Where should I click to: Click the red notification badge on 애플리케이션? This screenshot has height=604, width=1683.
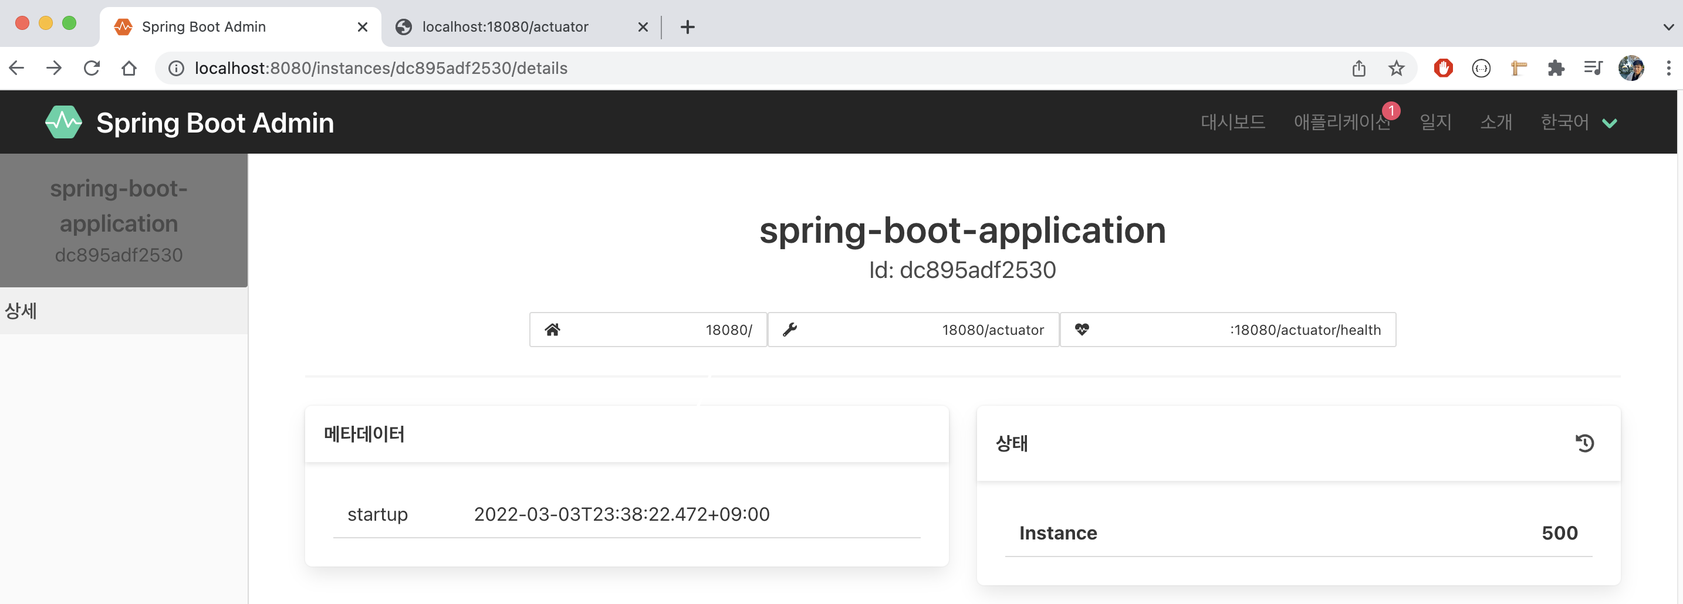pos(1391,110)
